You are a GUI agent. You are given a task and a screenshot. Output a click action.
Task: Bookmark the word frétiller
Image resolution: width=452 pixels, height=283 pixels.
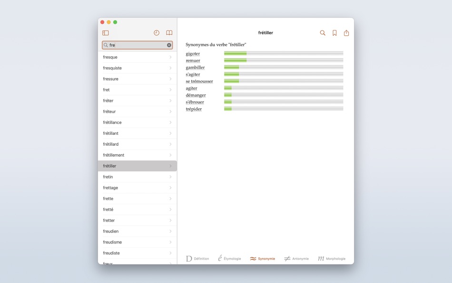334,33
